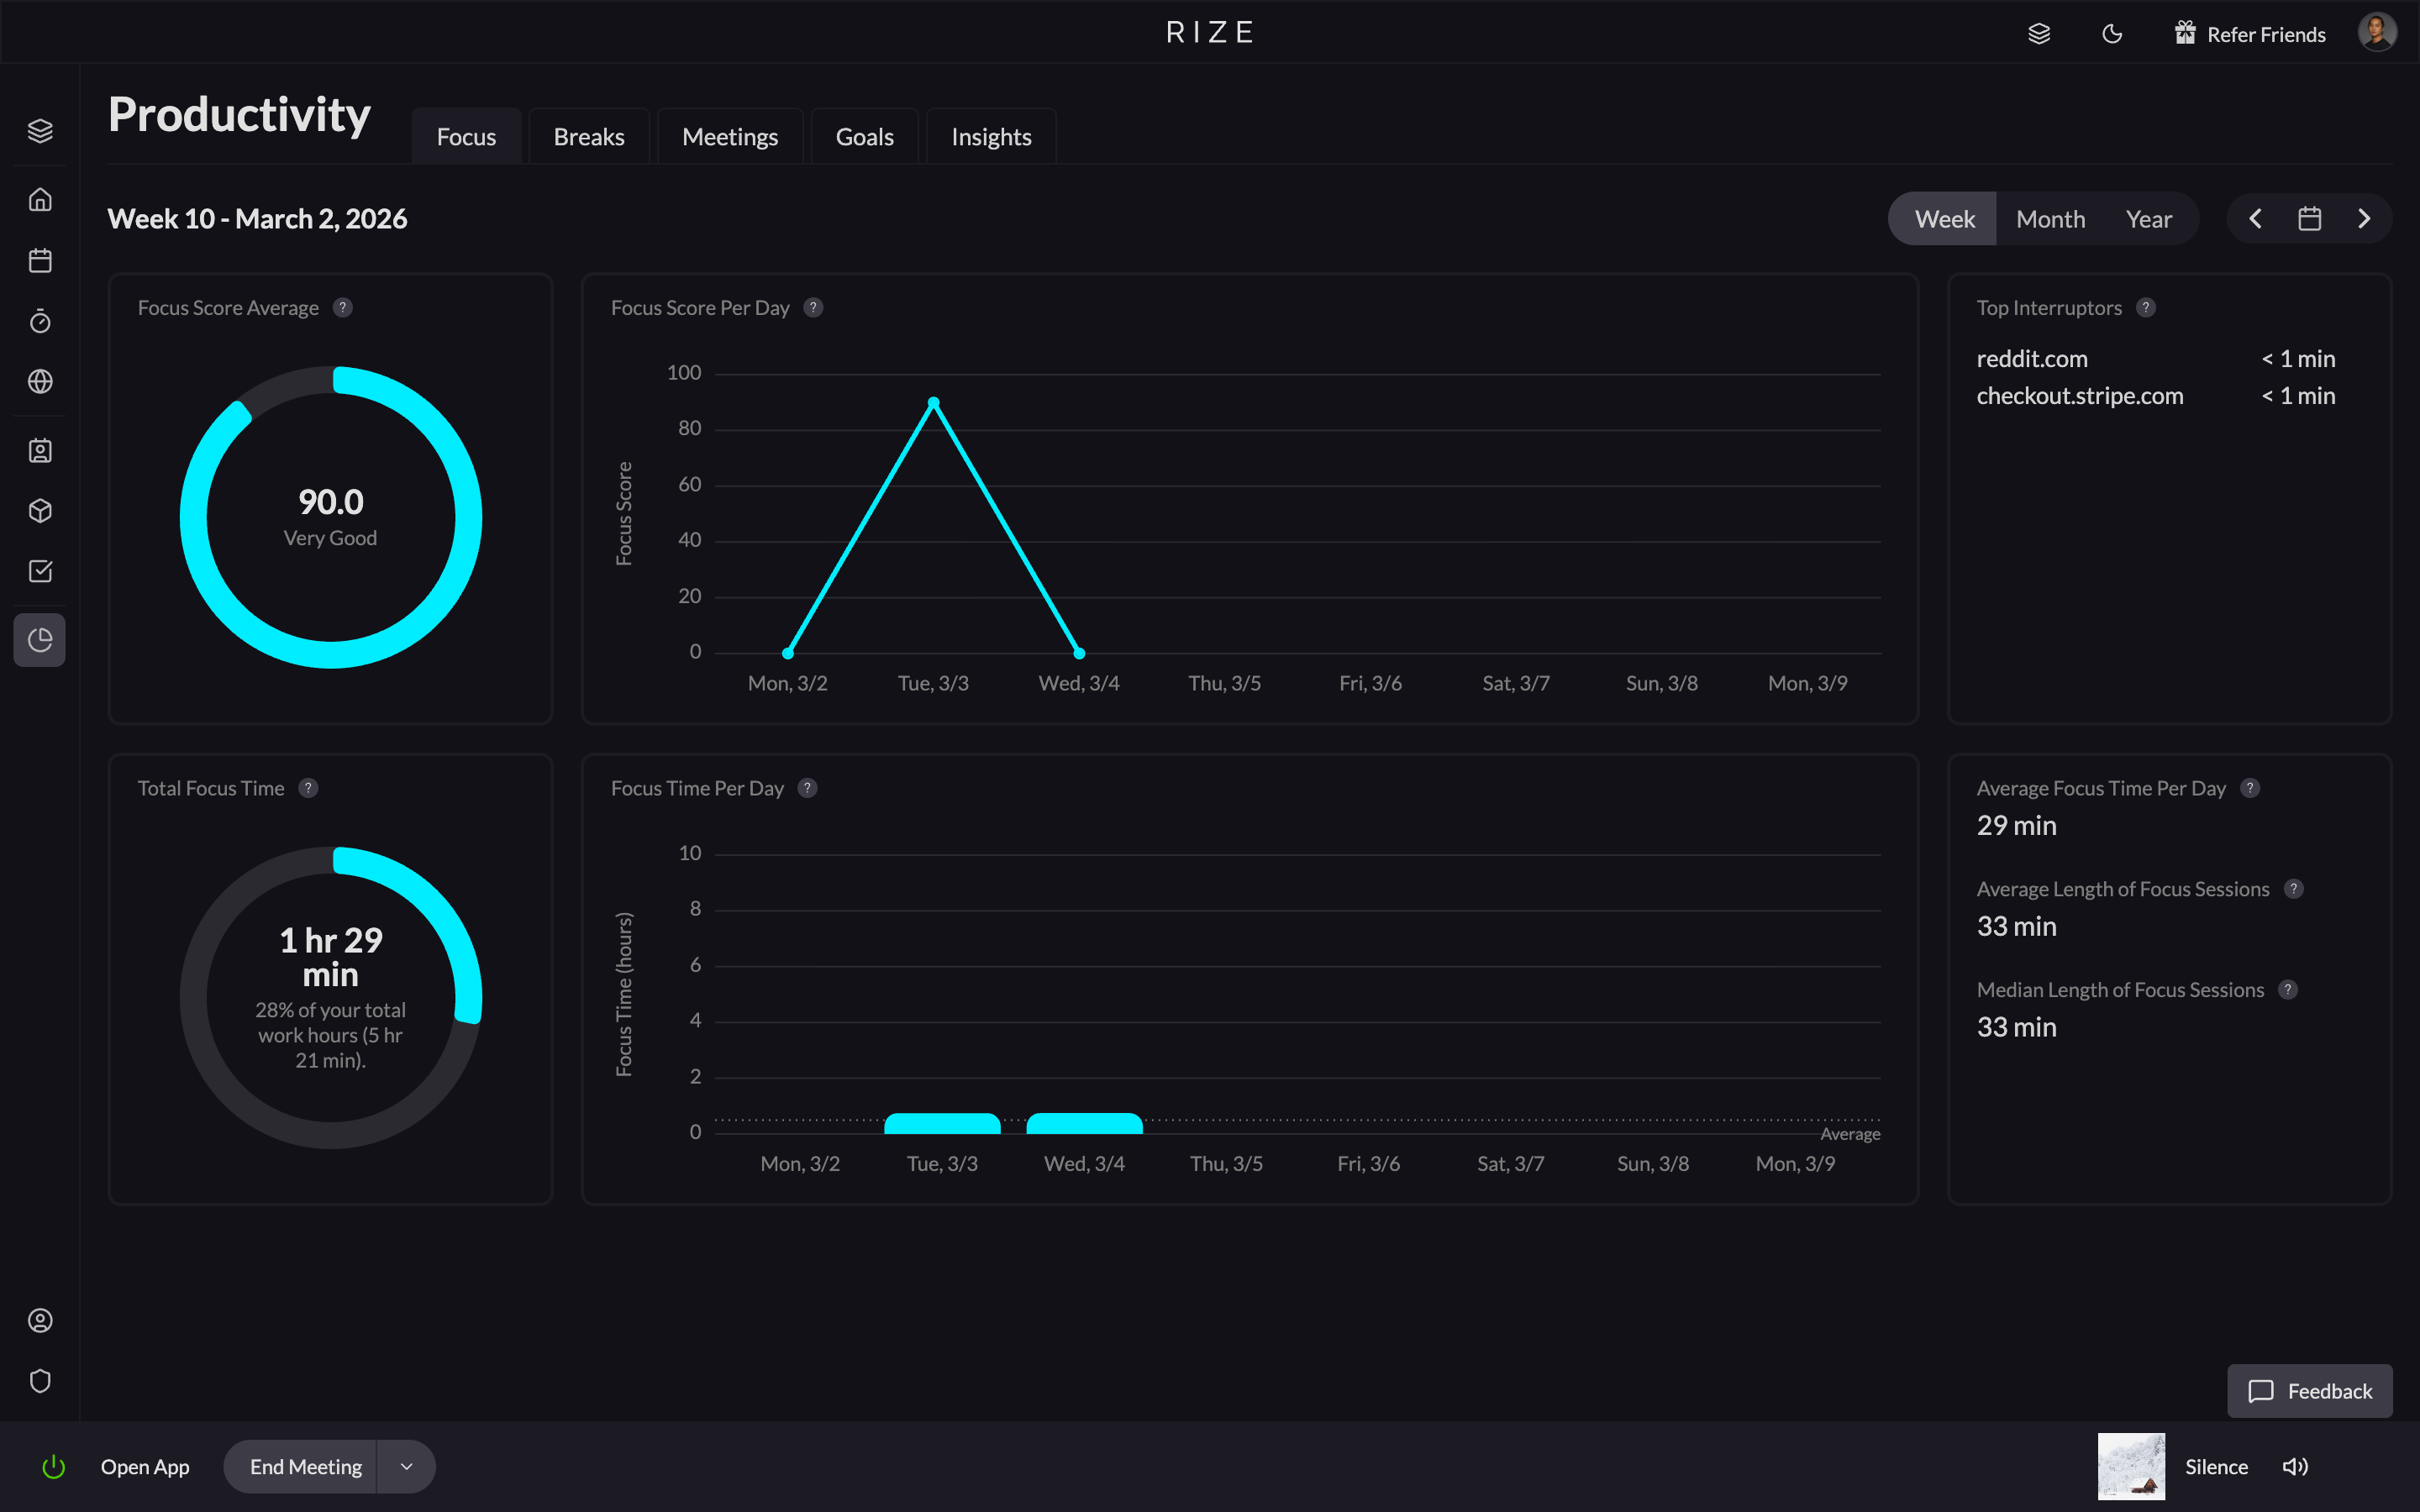Open the stopwatch timer section in sidebar
The height and width of the screenshot is (1512, 2420).
(x=40, y=320)
